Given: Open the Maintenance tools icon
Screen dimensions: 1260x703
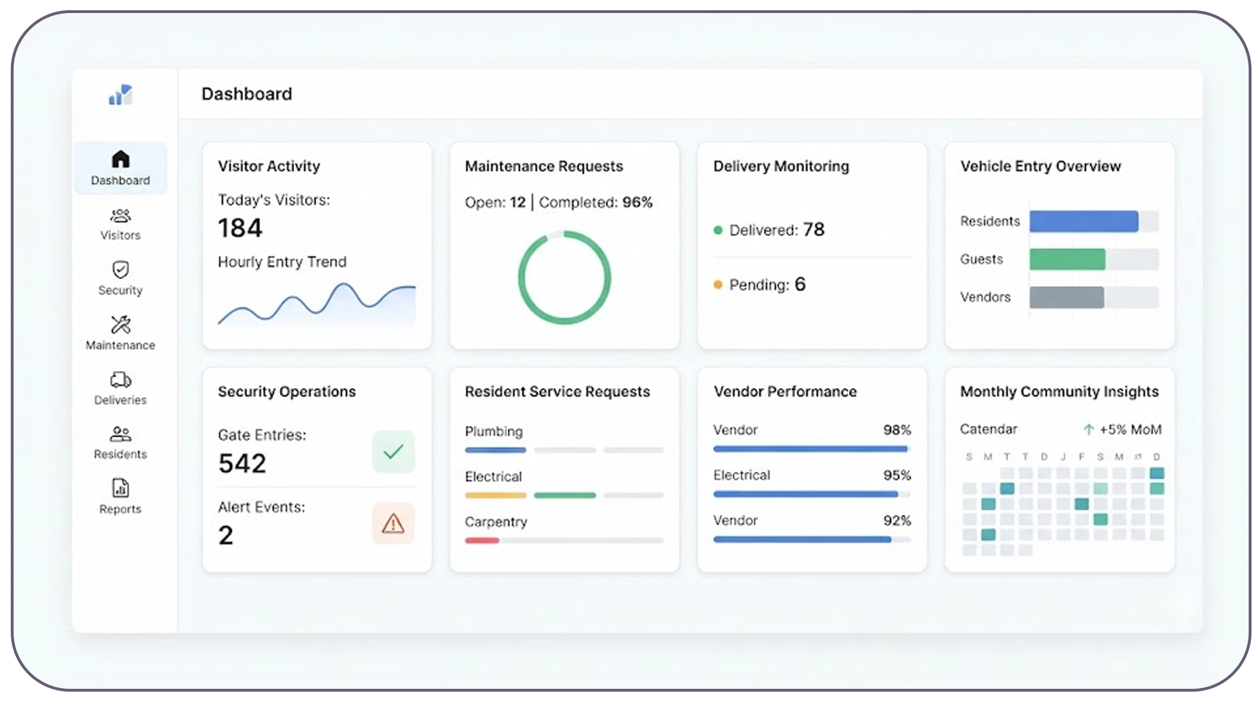Looking at the screenshot, I should coord(120,324).
